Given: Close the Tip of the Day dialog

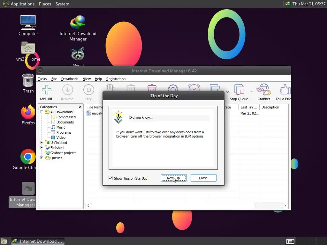Looking at the screenshot, I should tap(203, 178).
